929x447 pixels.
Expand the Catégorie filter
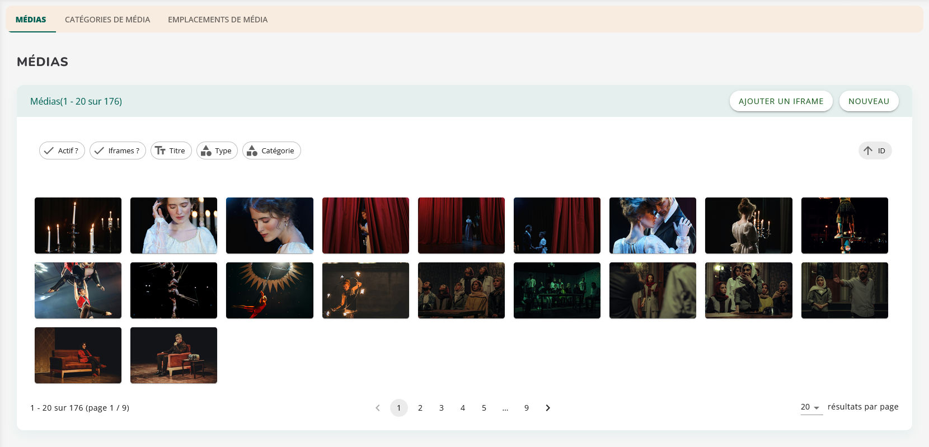coord(271,150)
